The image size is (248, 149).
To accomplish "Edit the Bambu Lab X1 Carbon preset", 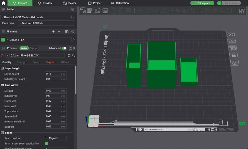I will click(x=73, y=17).
